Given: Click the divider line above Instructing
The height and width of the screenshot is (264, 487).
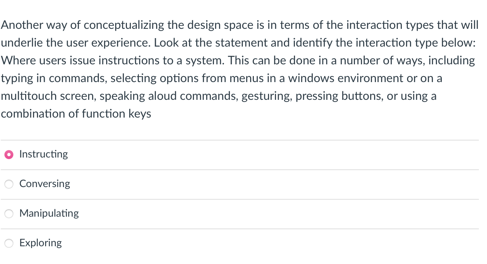Looking at the screenshot, I should click(x=241, y=140).
